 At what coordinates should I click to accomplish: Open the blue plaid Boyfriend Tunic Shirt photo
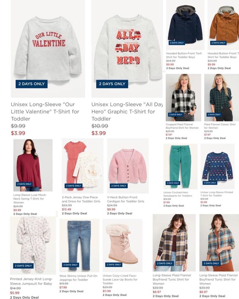[219, 243]
